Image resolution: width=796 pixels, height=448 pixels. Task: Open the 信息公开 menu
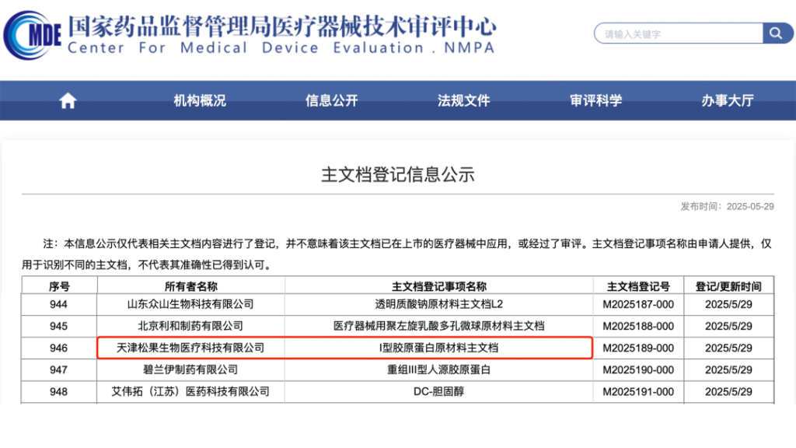(332, 100)
